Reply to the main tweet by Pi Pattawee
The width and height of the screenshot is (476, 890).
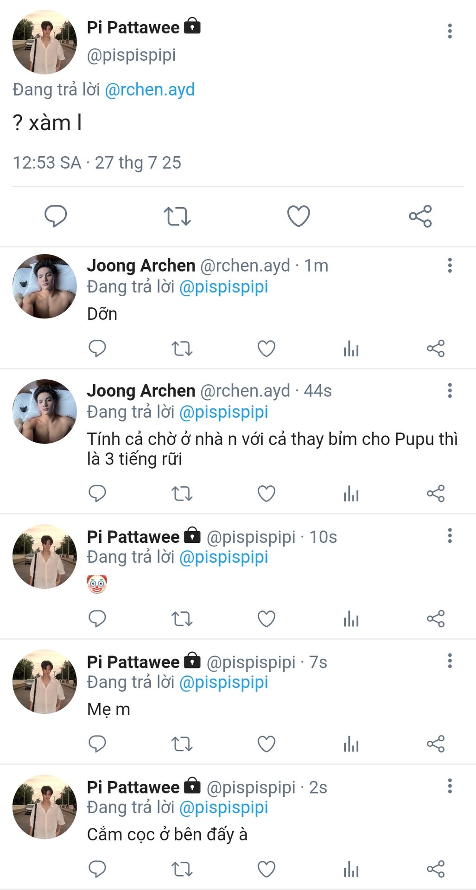click(56, 216)
